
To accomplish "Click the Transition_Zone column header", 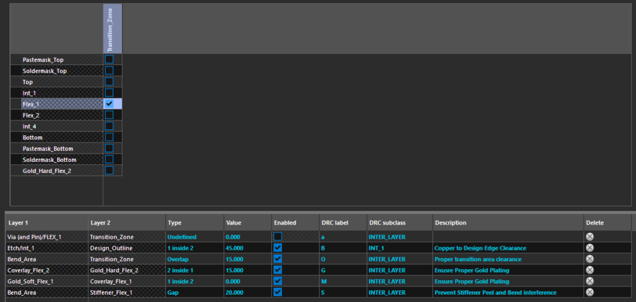I will click(113, 29).
